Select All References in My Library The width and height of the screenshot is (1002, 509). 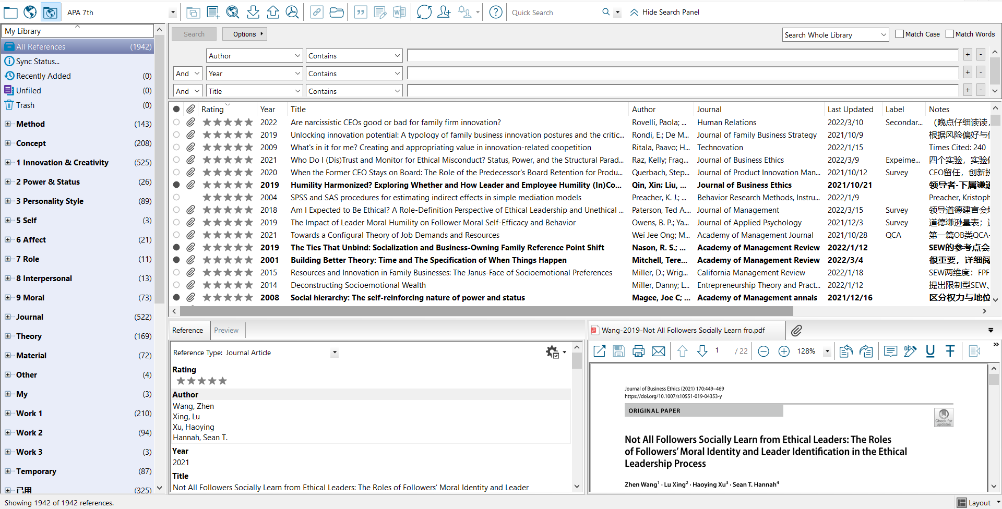pyautogui.click(x=78, y=47)
